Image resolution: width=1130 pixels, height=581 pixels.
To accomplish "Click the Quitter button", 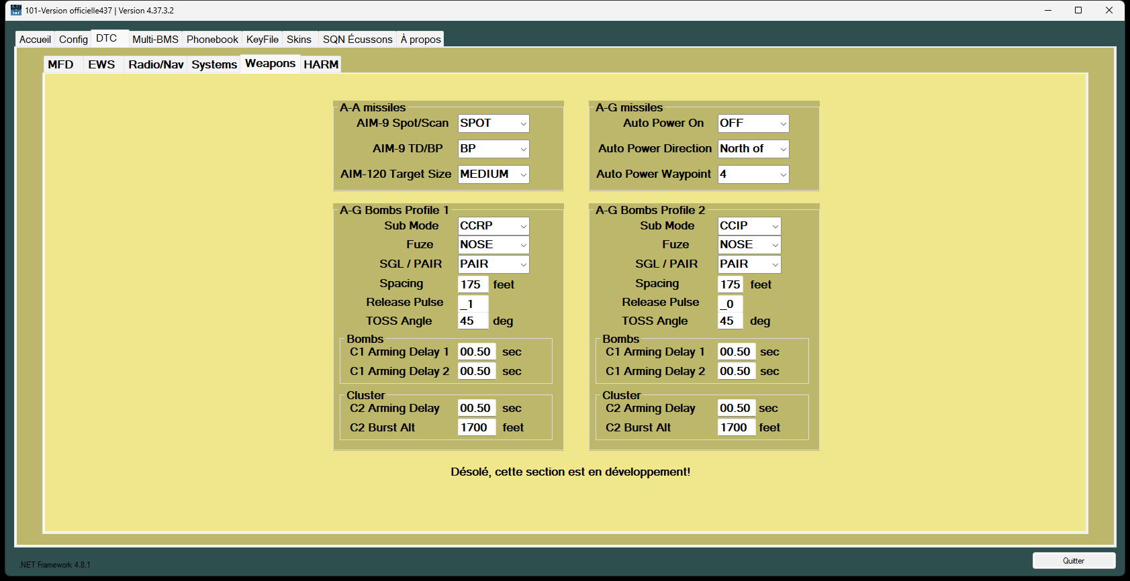I will click(x=1074, y=561).
